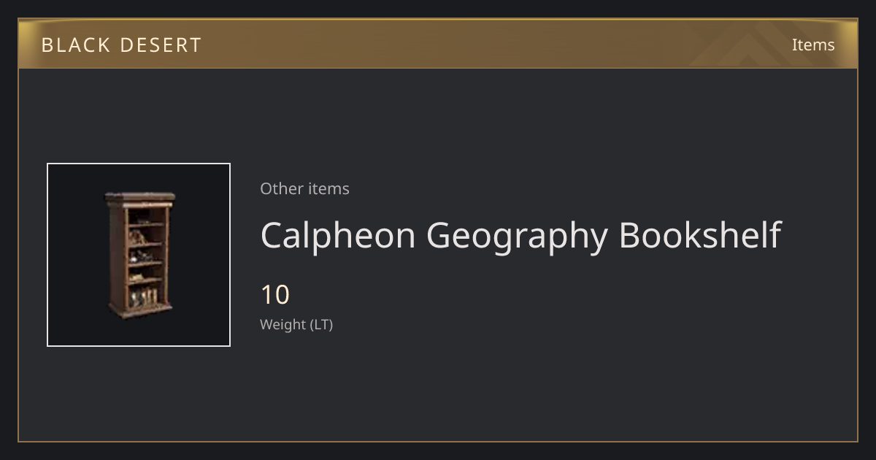Click the books on the bookshelf's bottom shelf
This screenshot has height=460, width=876.
145,297
